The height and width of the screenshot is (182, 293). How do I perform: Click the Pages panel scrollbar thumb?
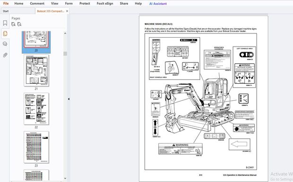[65, 54]
